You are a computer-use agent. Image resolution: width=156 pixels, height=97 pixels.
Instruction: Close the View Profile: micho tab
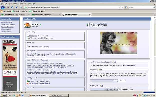90,15
